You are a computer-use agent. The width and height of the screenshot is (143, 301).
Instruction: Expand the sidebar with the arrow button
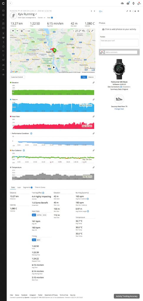coord(10,3)
